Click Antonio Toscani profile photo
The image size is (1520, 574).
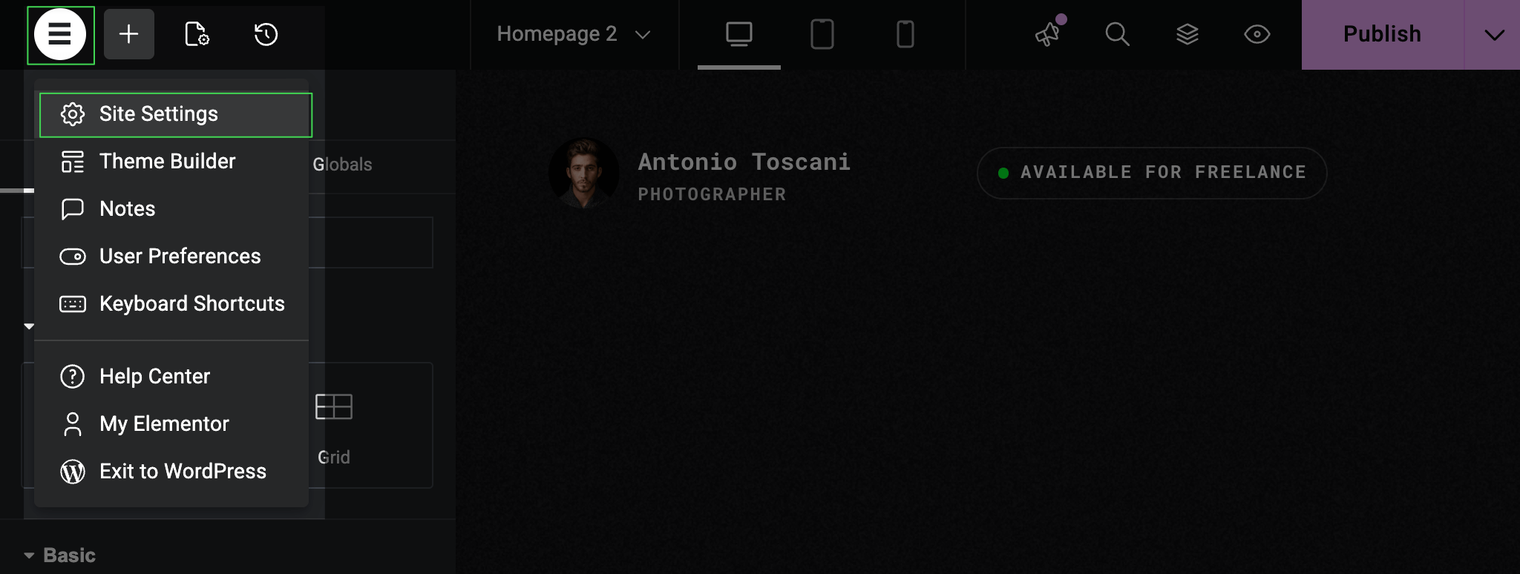tap(583, 173)
